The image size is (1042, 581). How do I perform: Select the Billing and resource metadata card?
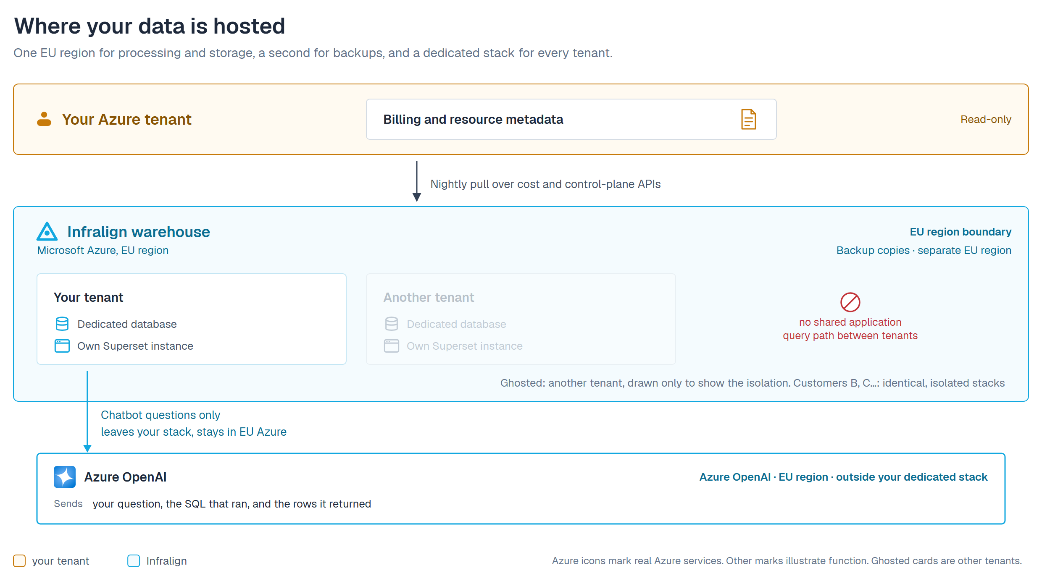[571, 119]
